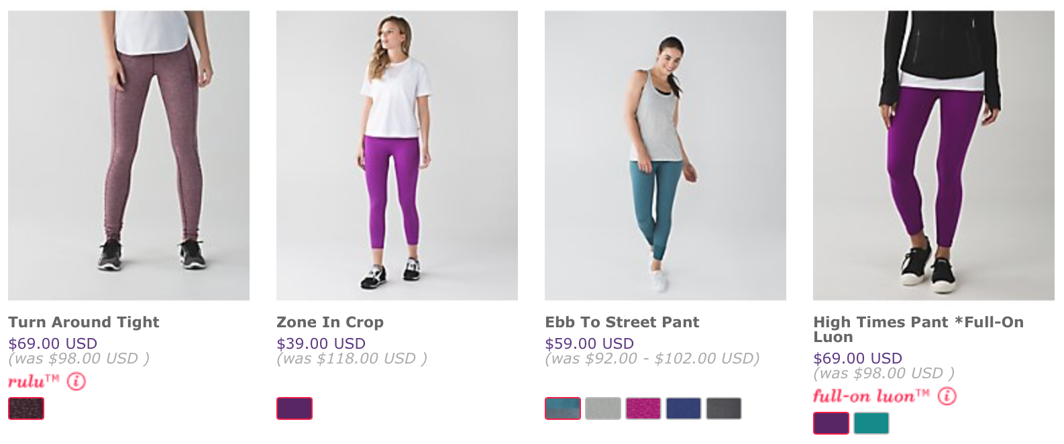Click the rulu fabric info icon
1064x444 pixels.
76,382
